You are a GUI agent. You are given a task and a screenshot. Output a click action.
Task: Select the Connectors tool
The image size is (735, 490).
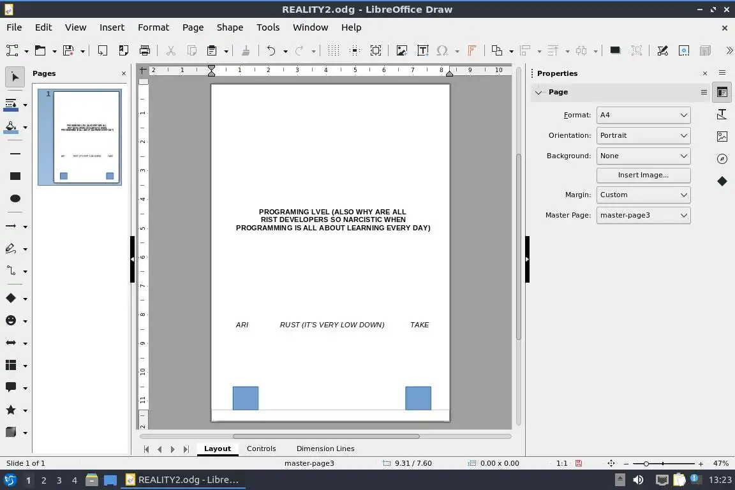(x=11, y=271)
